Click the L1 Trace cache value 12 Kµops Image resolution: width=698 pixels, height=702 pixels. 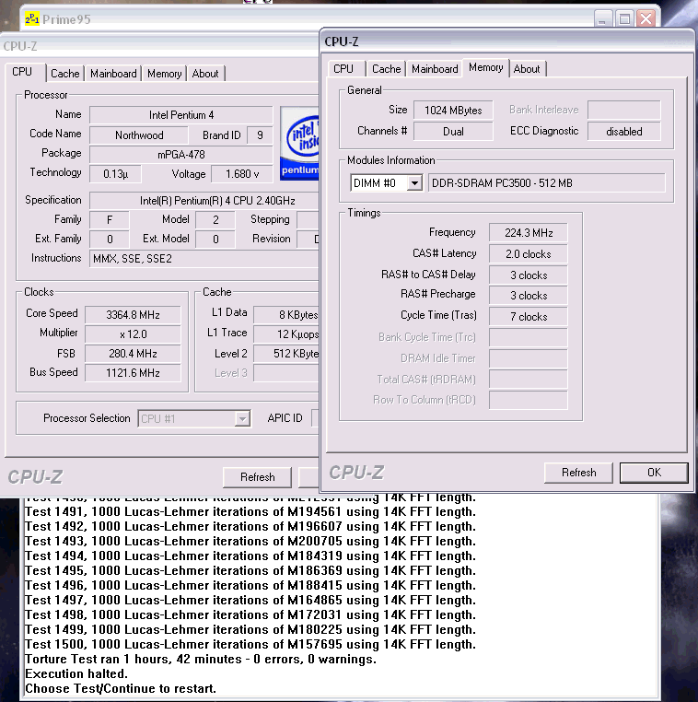[x=286, y=334]
